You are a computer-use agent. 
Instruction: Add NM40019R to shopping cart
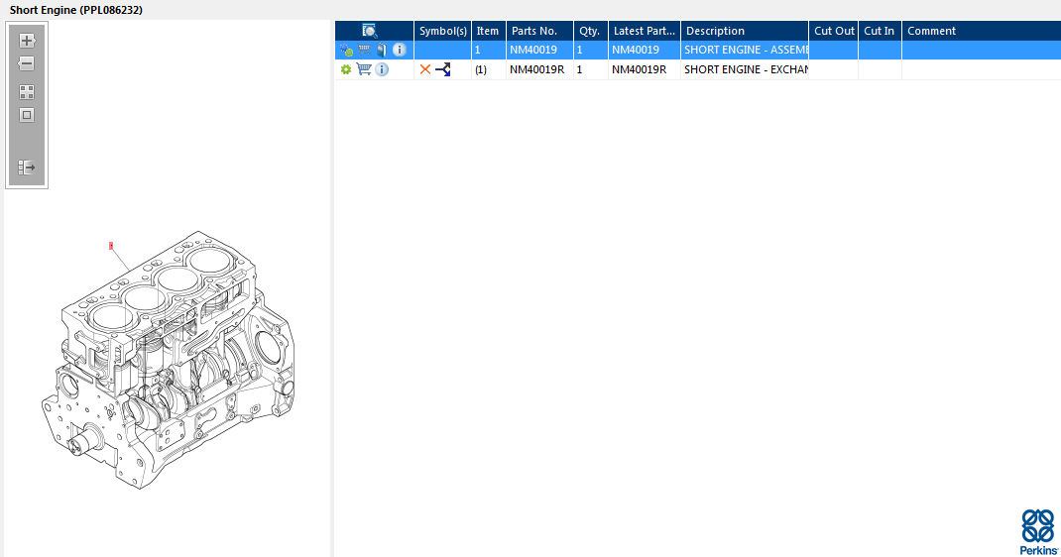click(x=364, y=69)
